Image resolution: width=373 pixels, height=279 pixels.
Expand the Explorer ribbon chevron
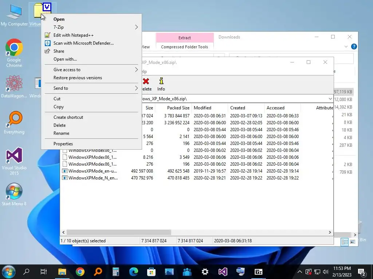(346, 47)
